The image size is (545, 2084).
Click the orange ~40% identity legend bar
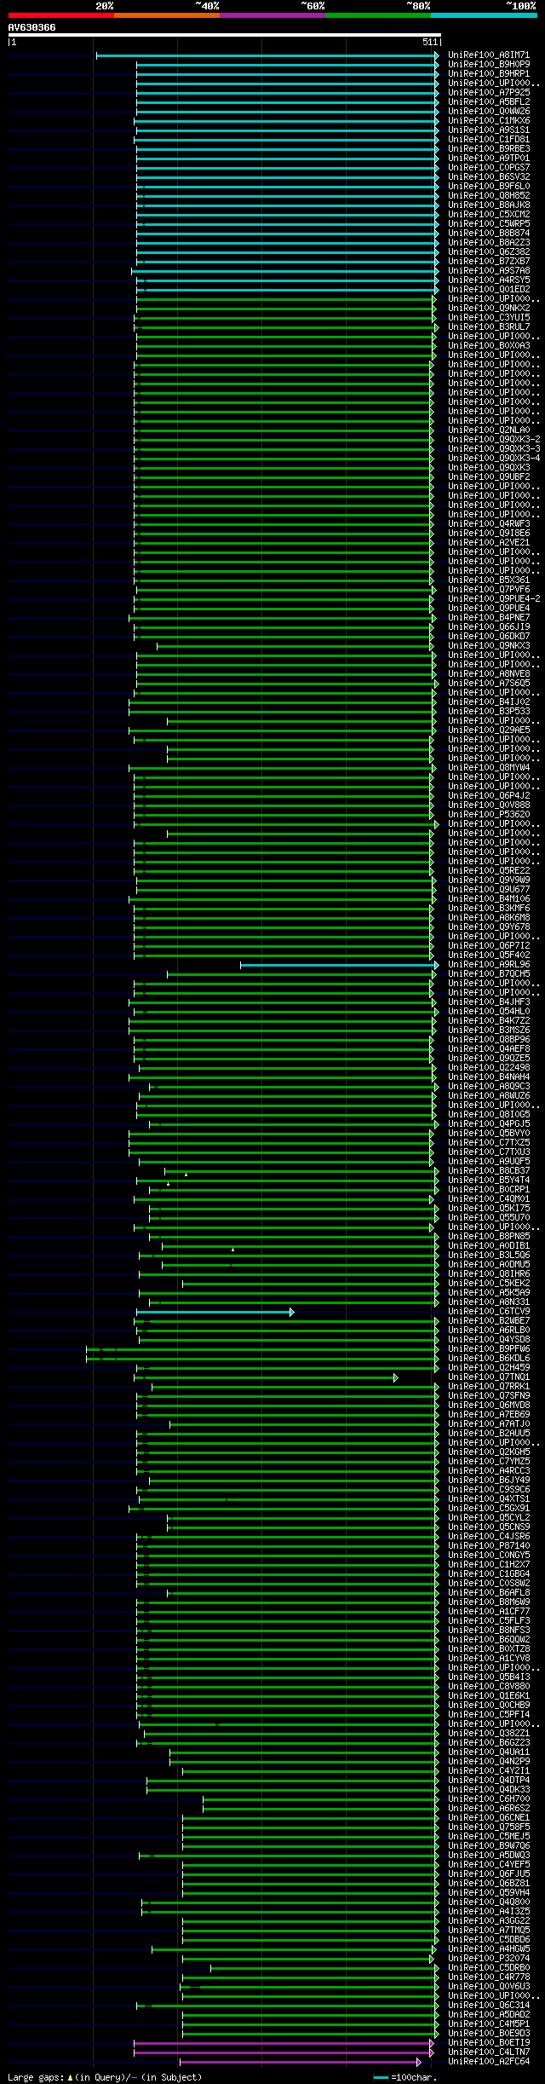point(166,15)
